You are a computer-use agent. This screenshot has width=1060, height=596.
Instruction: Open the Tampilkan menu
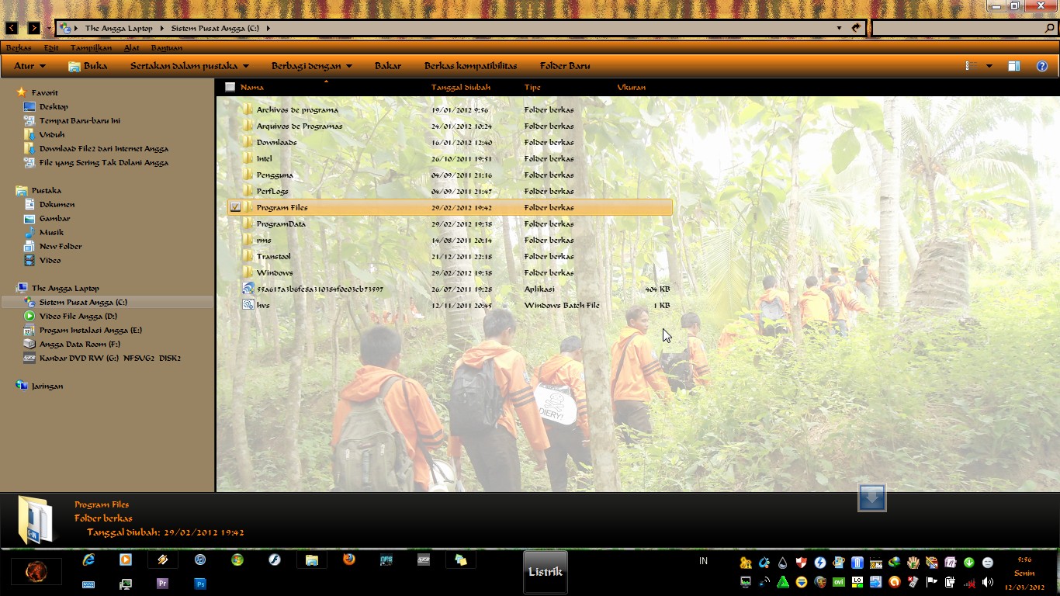coord(91,47)
